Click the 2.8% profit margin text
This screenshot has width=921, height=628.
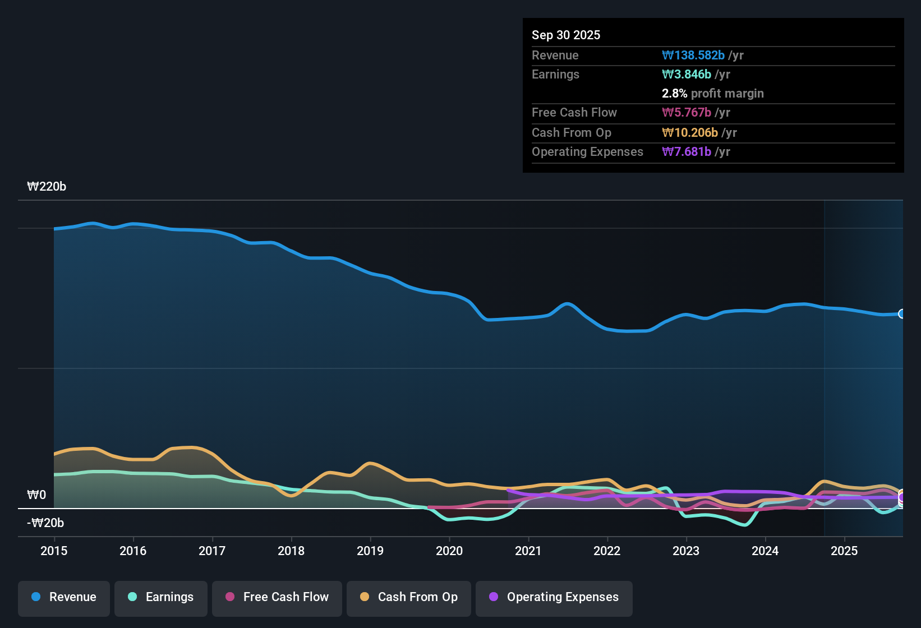click(712, 94)
